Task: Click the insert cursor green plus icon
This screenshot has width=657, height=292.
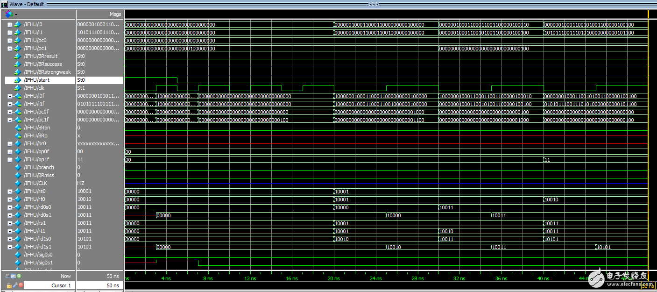Action: click(19, 276)
